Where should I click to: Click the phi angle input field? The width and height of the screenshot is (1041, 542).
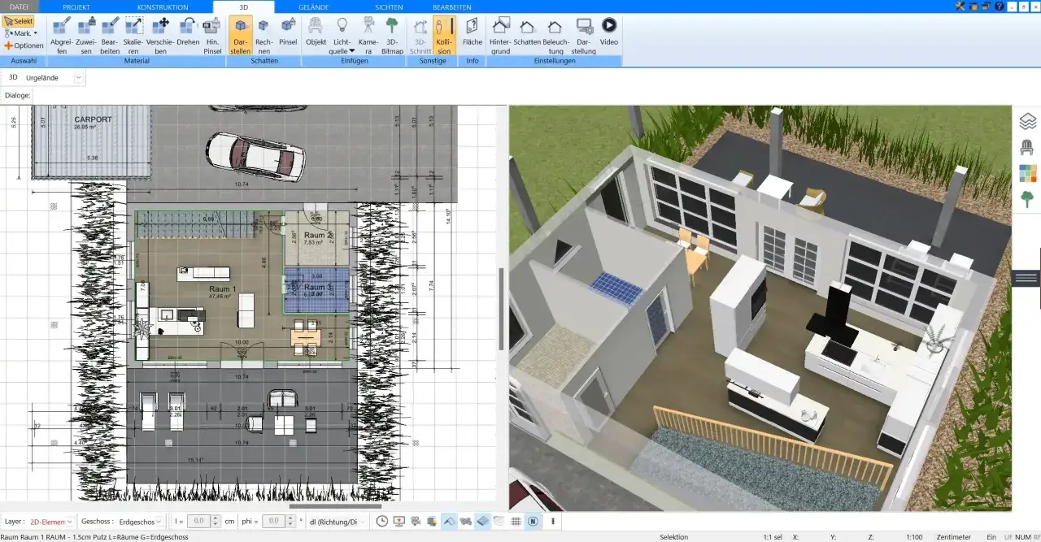pos(275,521)
